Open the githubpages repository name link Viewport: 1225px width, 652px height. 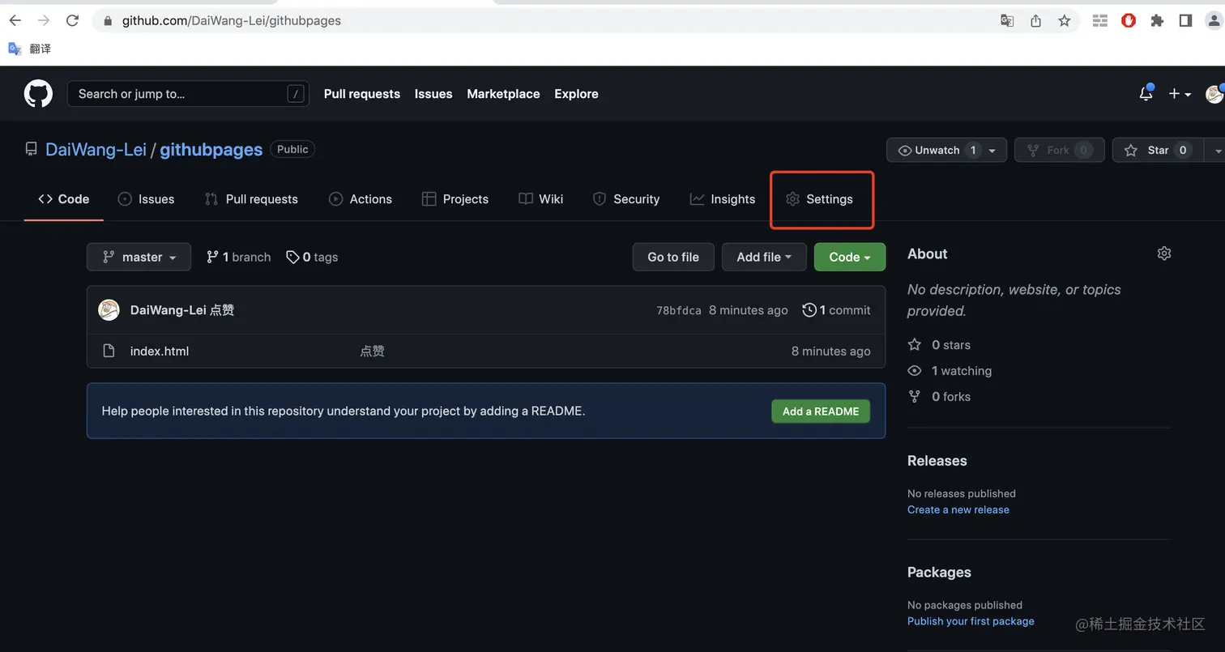point(211,150)
